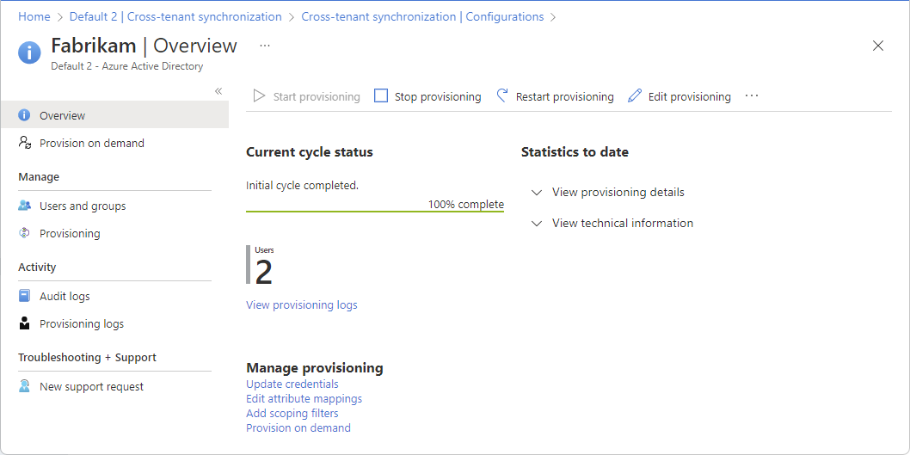Open Default 2 Cross-tenant synchronization breadcrumb
Image resolution: width=910 pixels, height=455 pixels.
(x=175, y=17)
